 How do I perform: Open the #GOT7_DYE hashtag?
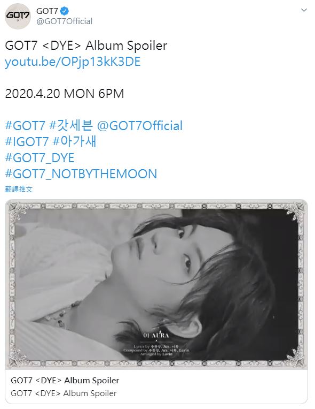click(40, 158)
